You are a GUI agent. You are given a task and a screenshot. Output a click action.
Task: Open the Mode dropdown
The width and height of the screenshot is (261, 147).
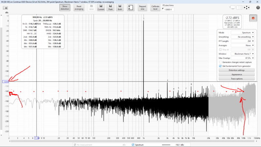(x=243, y=33)
